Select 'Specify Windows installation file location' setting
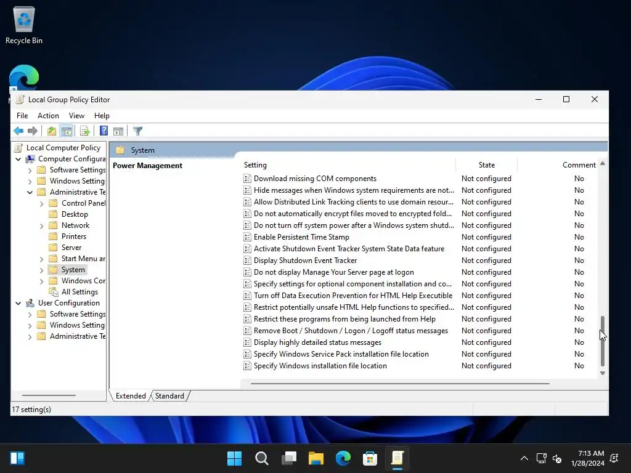The width and height of the screenshot is (631, 473). (320, 366)
